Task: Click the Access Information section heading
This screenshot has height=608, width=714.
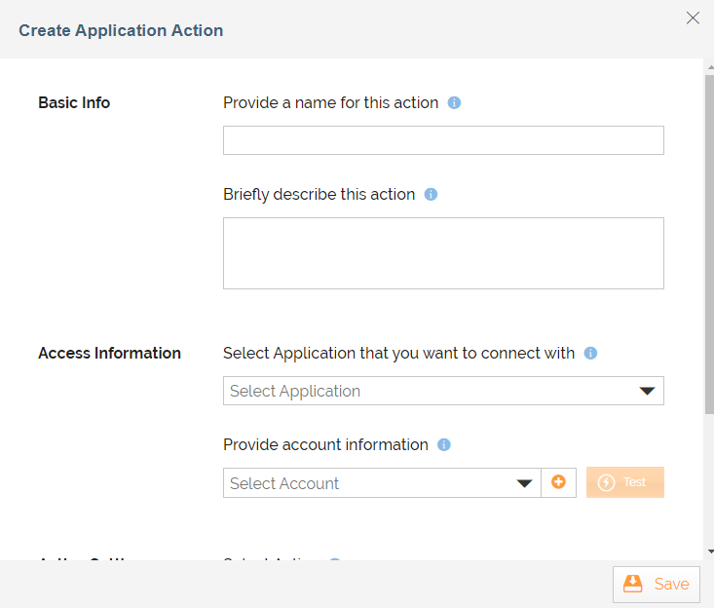Action: click(109, 353)
